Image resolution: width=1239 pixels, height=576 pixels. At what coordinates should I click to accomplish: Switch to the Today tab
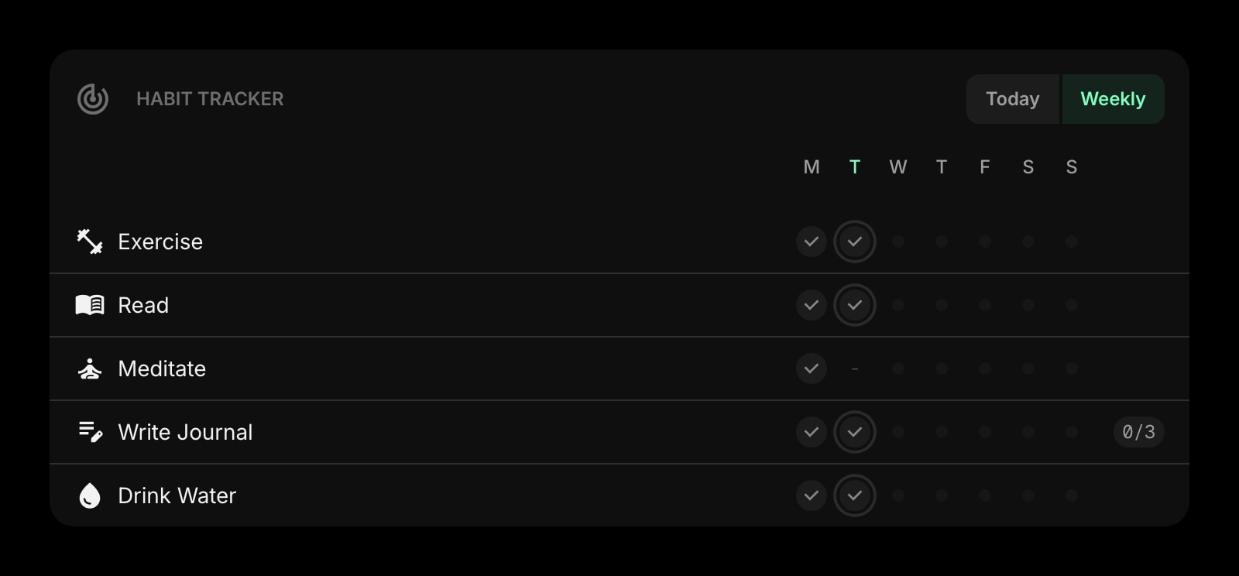1013,99
